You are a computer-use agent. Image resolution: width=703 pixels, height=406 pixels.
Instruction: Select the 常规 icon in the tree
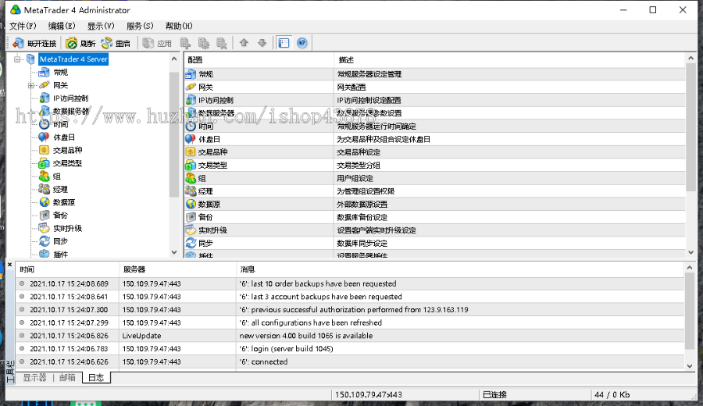[x=44, y=72]
